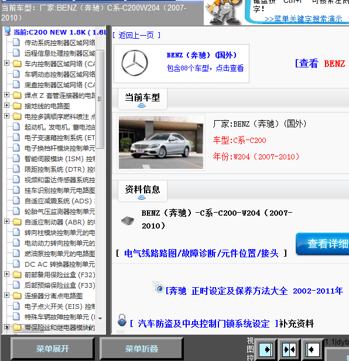Select 智能伺服模块 (ISM) tree item
Screen dimensions: 349x361
60,159
